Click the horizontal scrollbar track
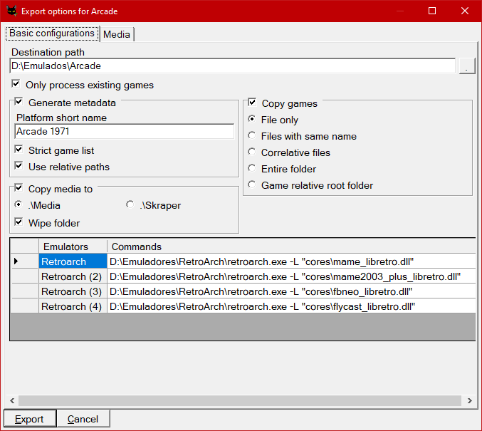Image resolution: width=482 pixels, height=431 pixels. pyautogui.click(x=240, y=400)
